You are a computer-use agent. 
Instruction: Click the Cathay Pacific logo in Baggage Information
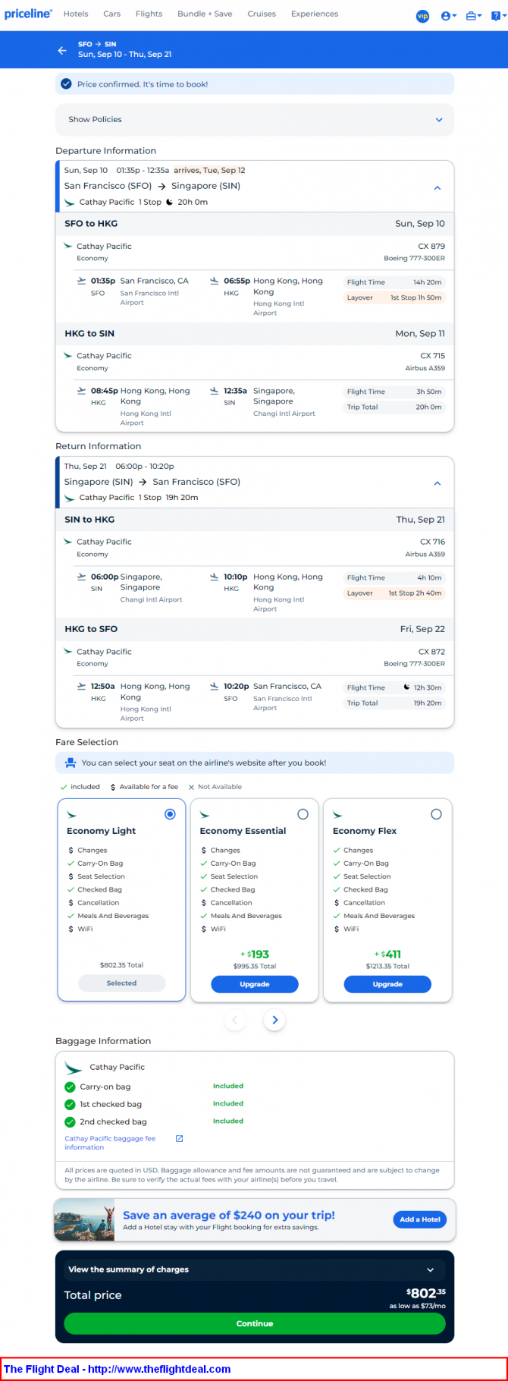74,1068
